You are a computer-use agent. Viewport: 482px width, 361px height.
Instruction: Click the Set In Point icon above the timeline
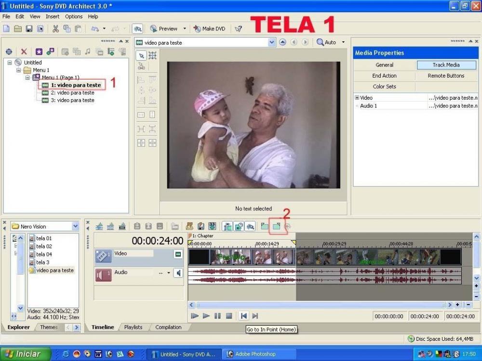click(x=264, y=226)
